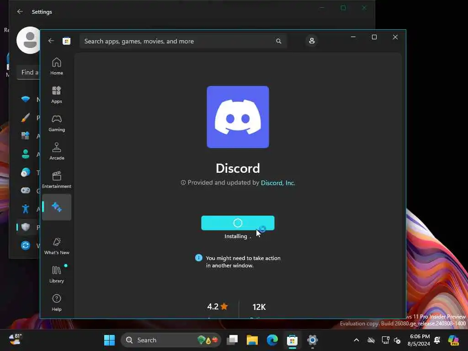
Task: Click the Store back arrow
Action: point(51,41)
